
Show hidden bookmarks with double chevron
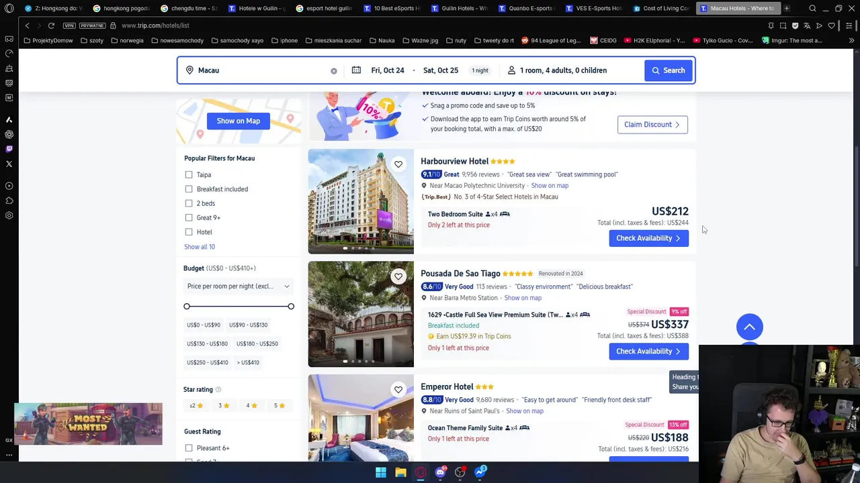851,40
